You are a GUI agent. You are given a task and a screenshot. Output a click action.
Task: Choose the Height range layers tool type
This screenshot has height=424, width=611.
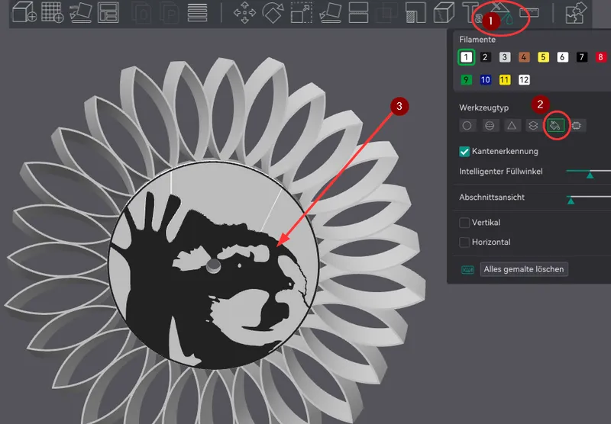[x=533, y=126]
